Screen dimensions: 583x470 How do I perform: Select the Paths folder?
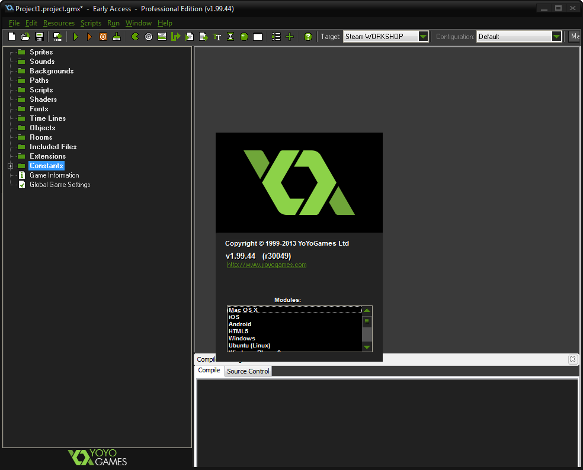(x=39, y=81)
